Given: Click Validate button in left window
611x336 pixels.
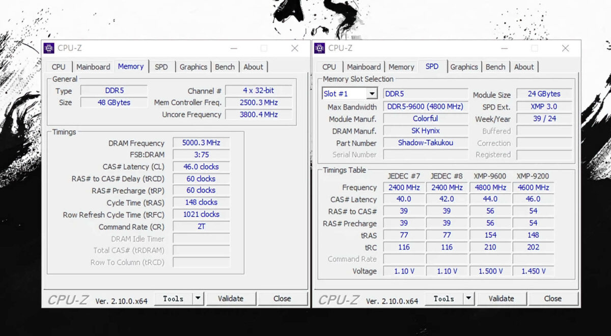Looking at the screenshot, I should [x=231, y=298].
